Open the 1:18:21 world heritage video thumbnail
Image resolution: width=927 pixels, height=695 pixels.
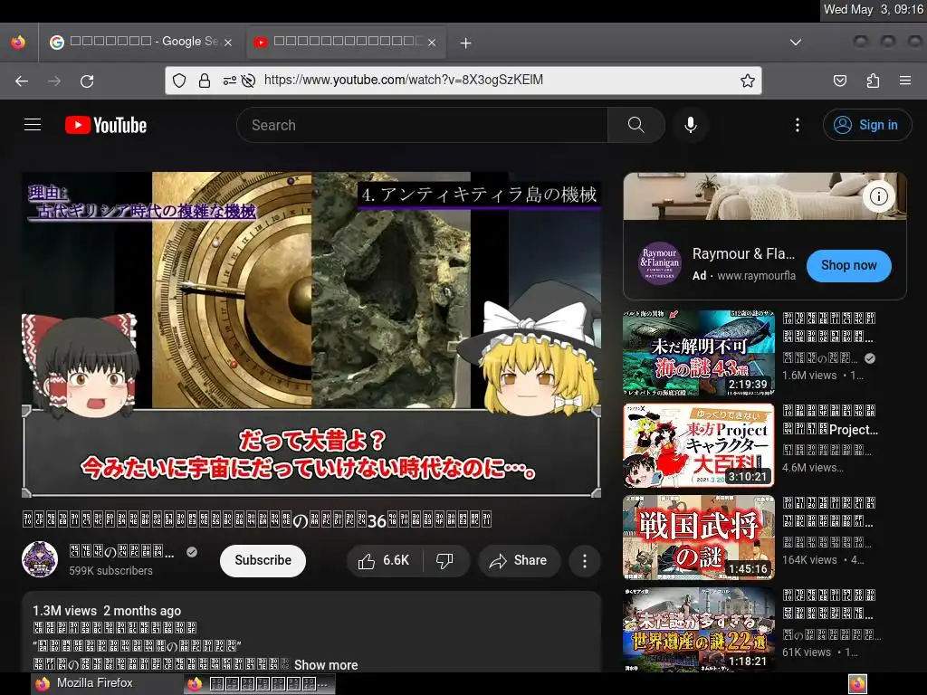point(698,630)
